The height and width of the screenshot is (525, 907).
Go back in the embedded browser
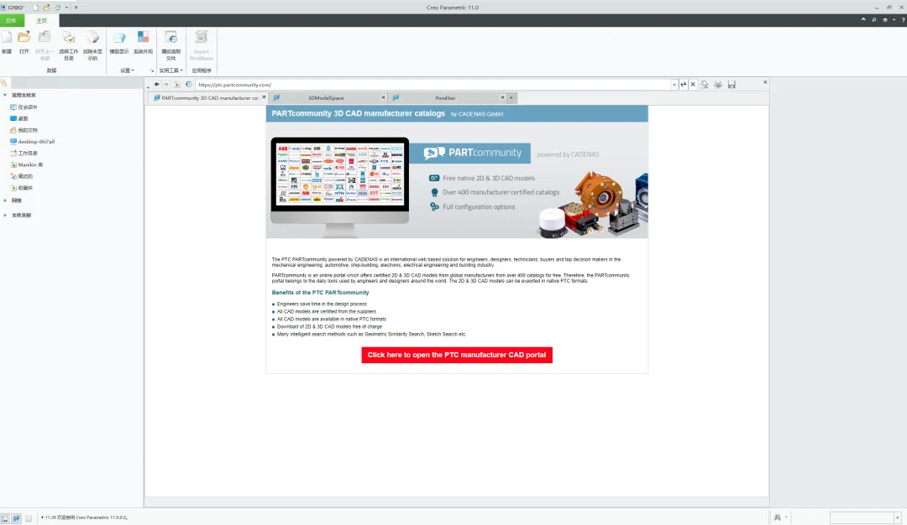click(x=157, y=85)
